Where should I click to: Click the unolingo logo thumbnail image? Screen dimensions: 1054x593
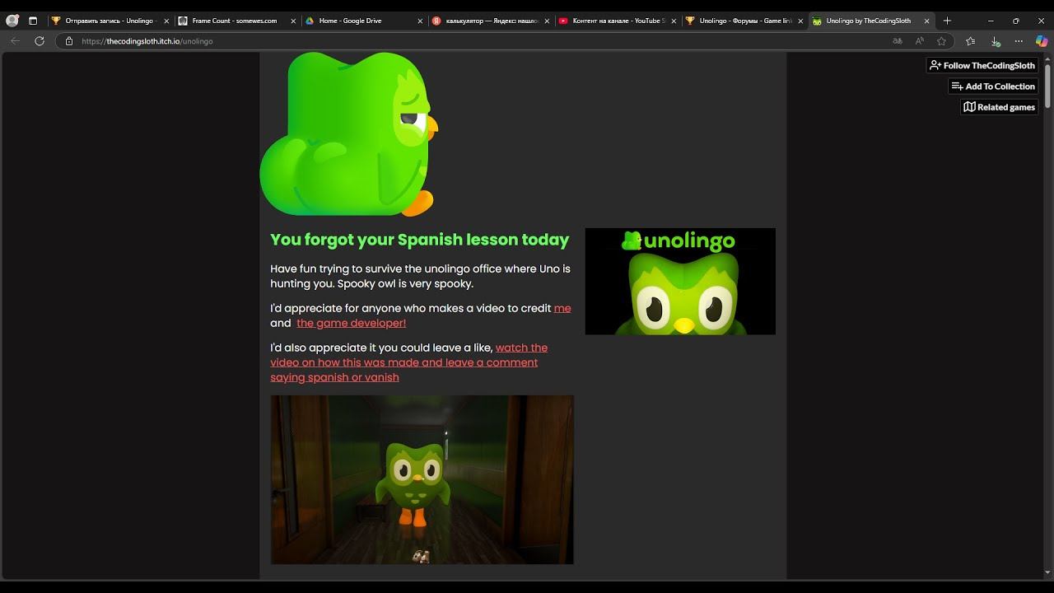tap(680, 282)
